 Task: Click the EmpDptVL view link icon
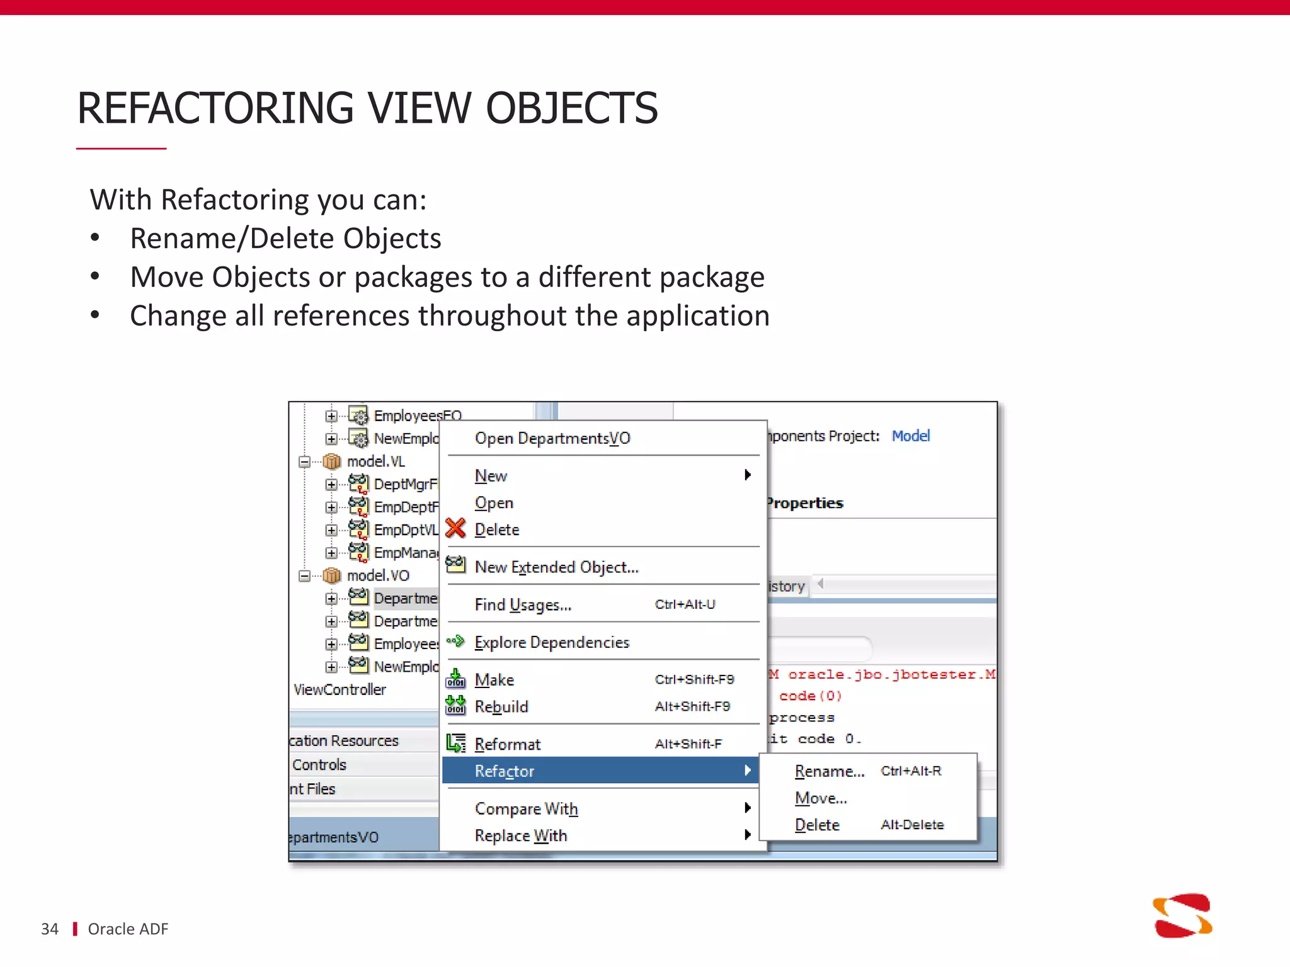(358, 529)
